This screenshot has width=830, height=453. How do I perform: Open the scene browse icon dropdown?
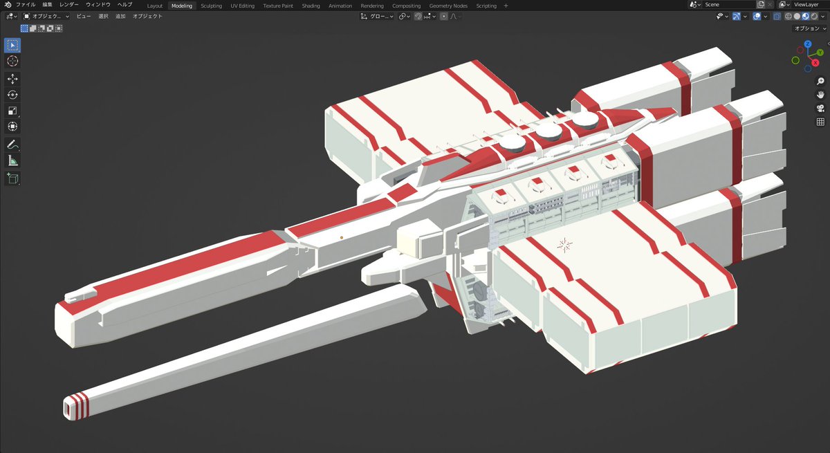pyautogui.click(x=695, y=5)
